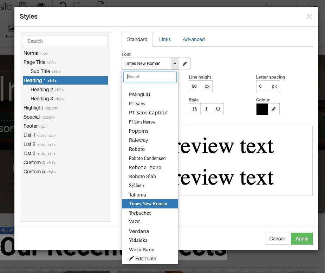Click the Times New Roman font box
This screenshot has height=273, width=325.
pyautogui.click(x=146, y=64)
